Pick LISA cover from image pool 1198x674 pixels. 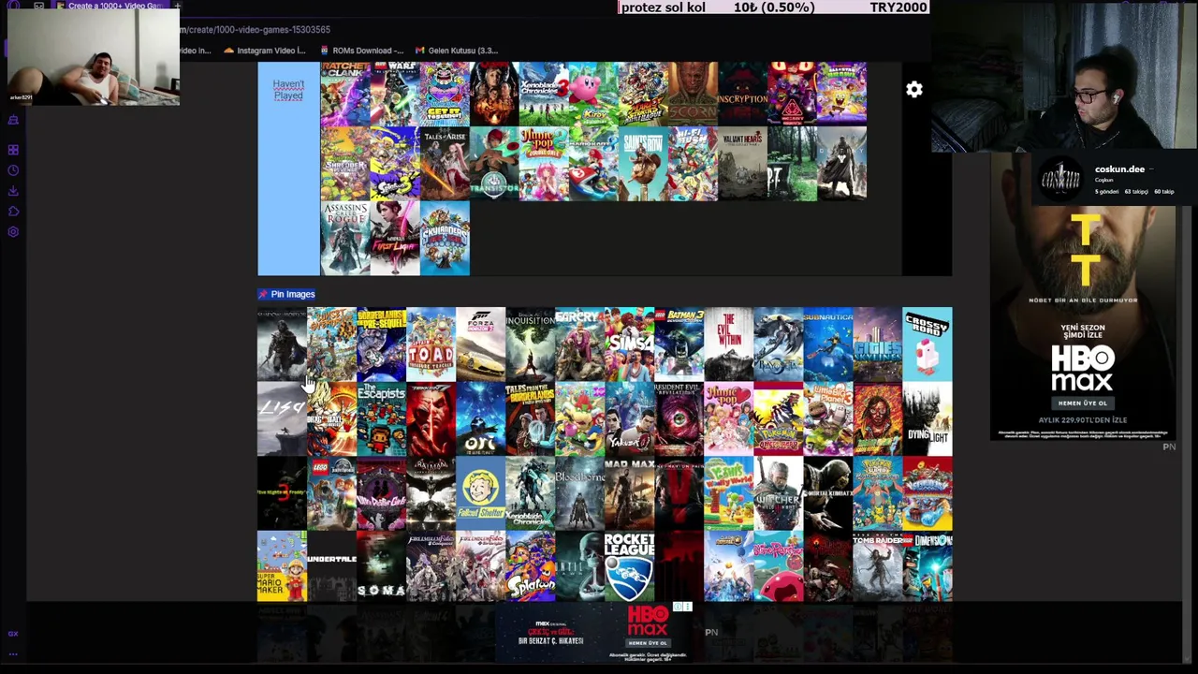tap(282, 418)
